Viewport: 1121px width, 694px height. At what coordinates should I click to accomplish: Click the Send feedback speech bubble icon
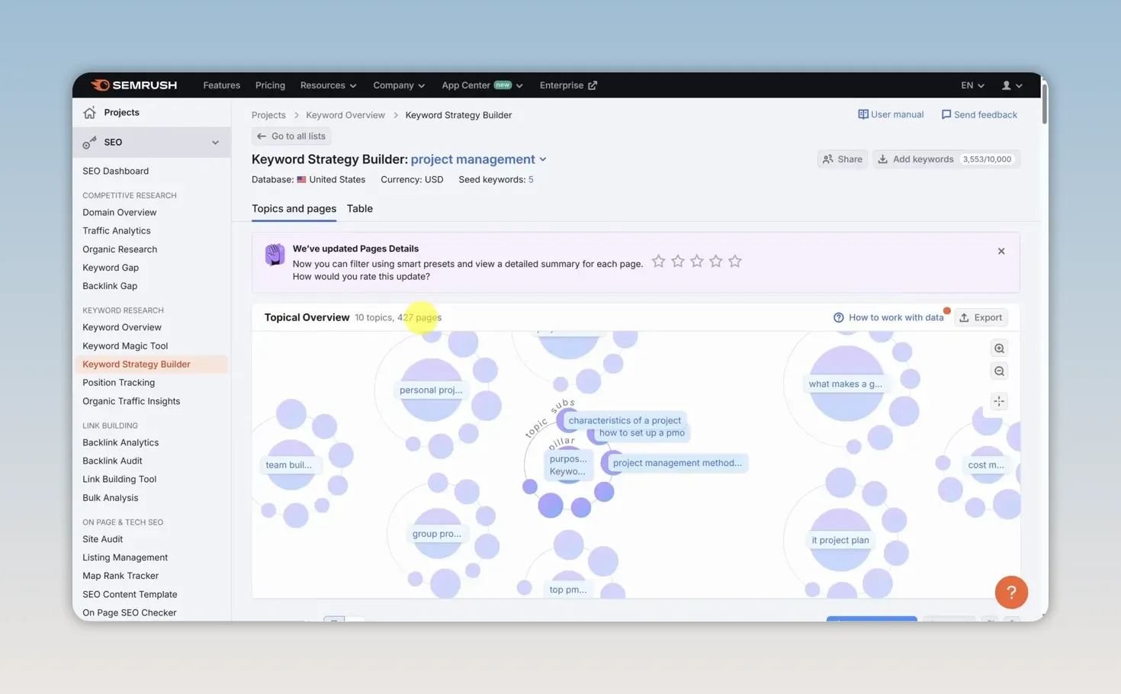[x=946, y=114]
